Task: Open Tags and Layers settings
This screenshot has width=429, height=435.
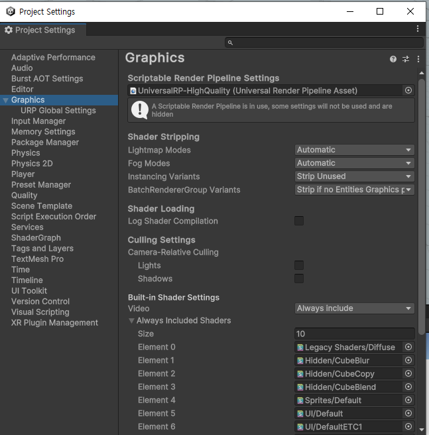Action: pyautogui.click(x=42, y=248)
